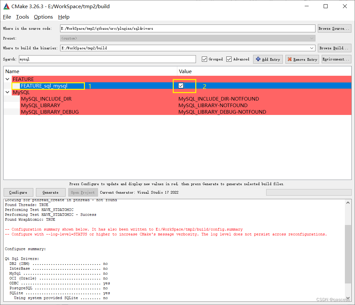Click the output log scrollbar thumb

[348, 254]
